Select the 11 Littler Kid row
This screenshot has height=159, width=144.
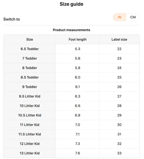(x=72, y=125)
